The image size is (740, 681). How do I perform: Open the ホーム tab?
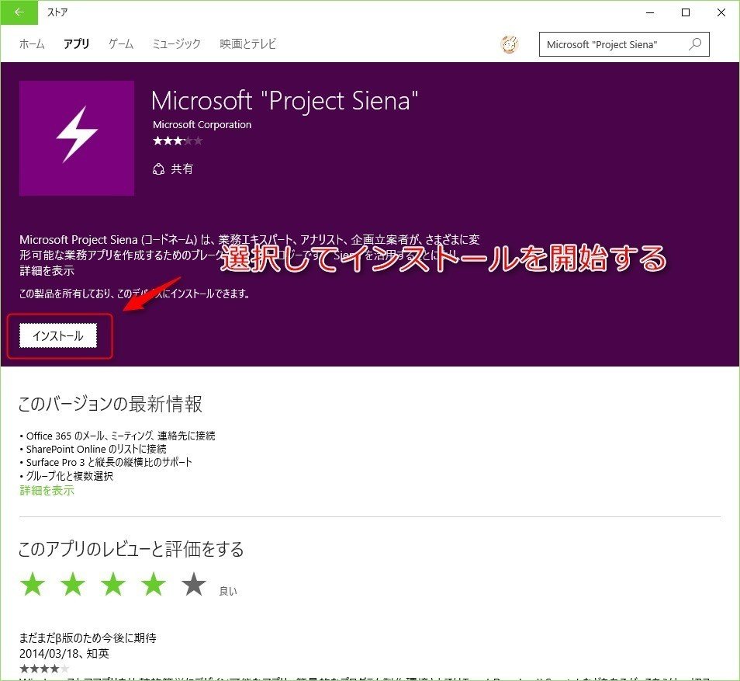[32, 44]
